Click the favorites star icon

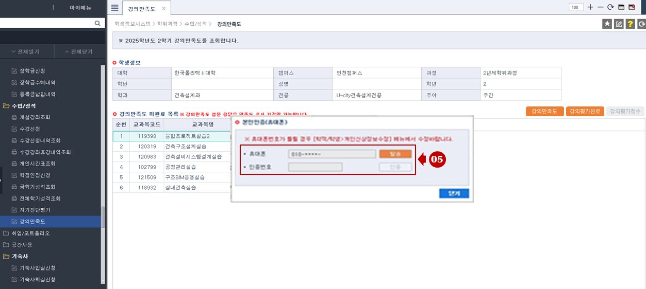click(x=607, y=24)
